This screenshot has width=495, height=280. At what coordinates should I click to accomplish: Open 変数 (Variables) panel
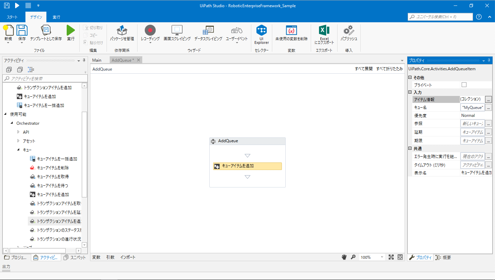click(96, 257)
